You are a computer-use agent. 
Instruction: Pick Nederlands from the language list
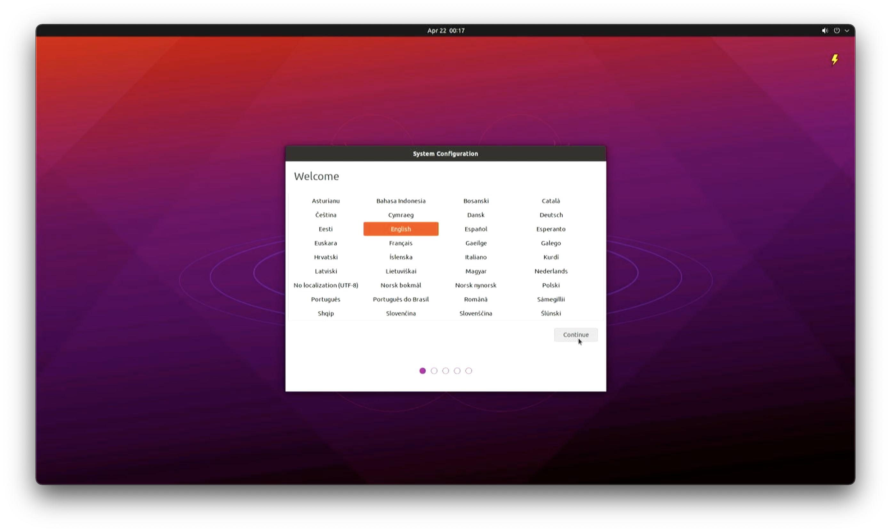pyautogui.click(x=551, y=271)
